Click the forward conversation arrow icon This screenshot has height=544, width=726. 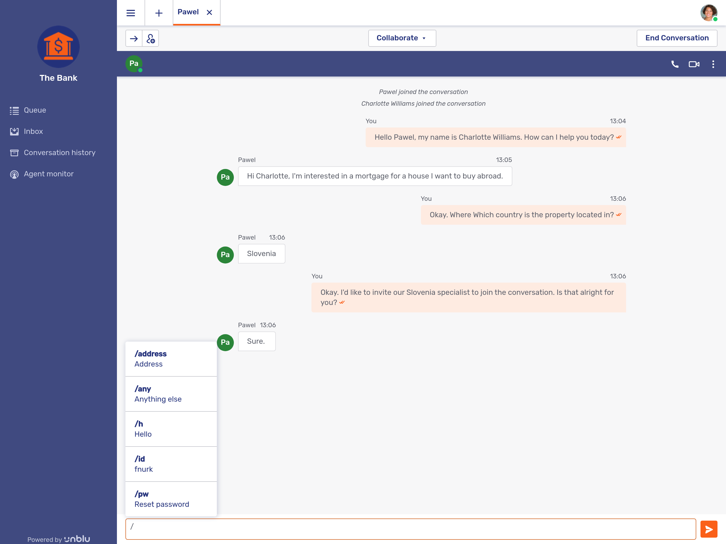(x=134, y=39)
